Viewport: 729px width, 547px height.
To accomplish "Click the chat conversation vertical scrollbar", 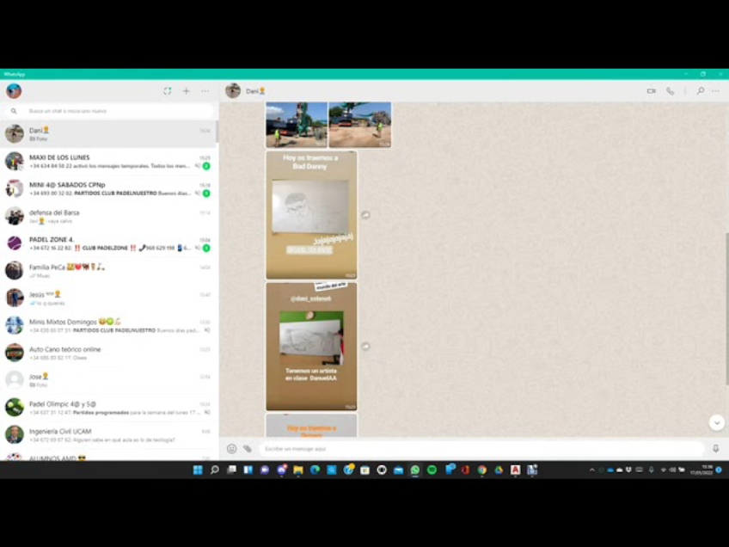I will pos(726,309).
